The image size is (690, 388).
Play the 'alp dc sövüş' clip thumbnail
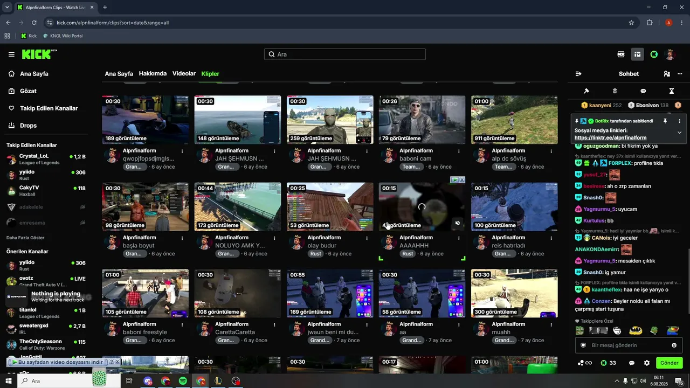click(x=514, y=120)
